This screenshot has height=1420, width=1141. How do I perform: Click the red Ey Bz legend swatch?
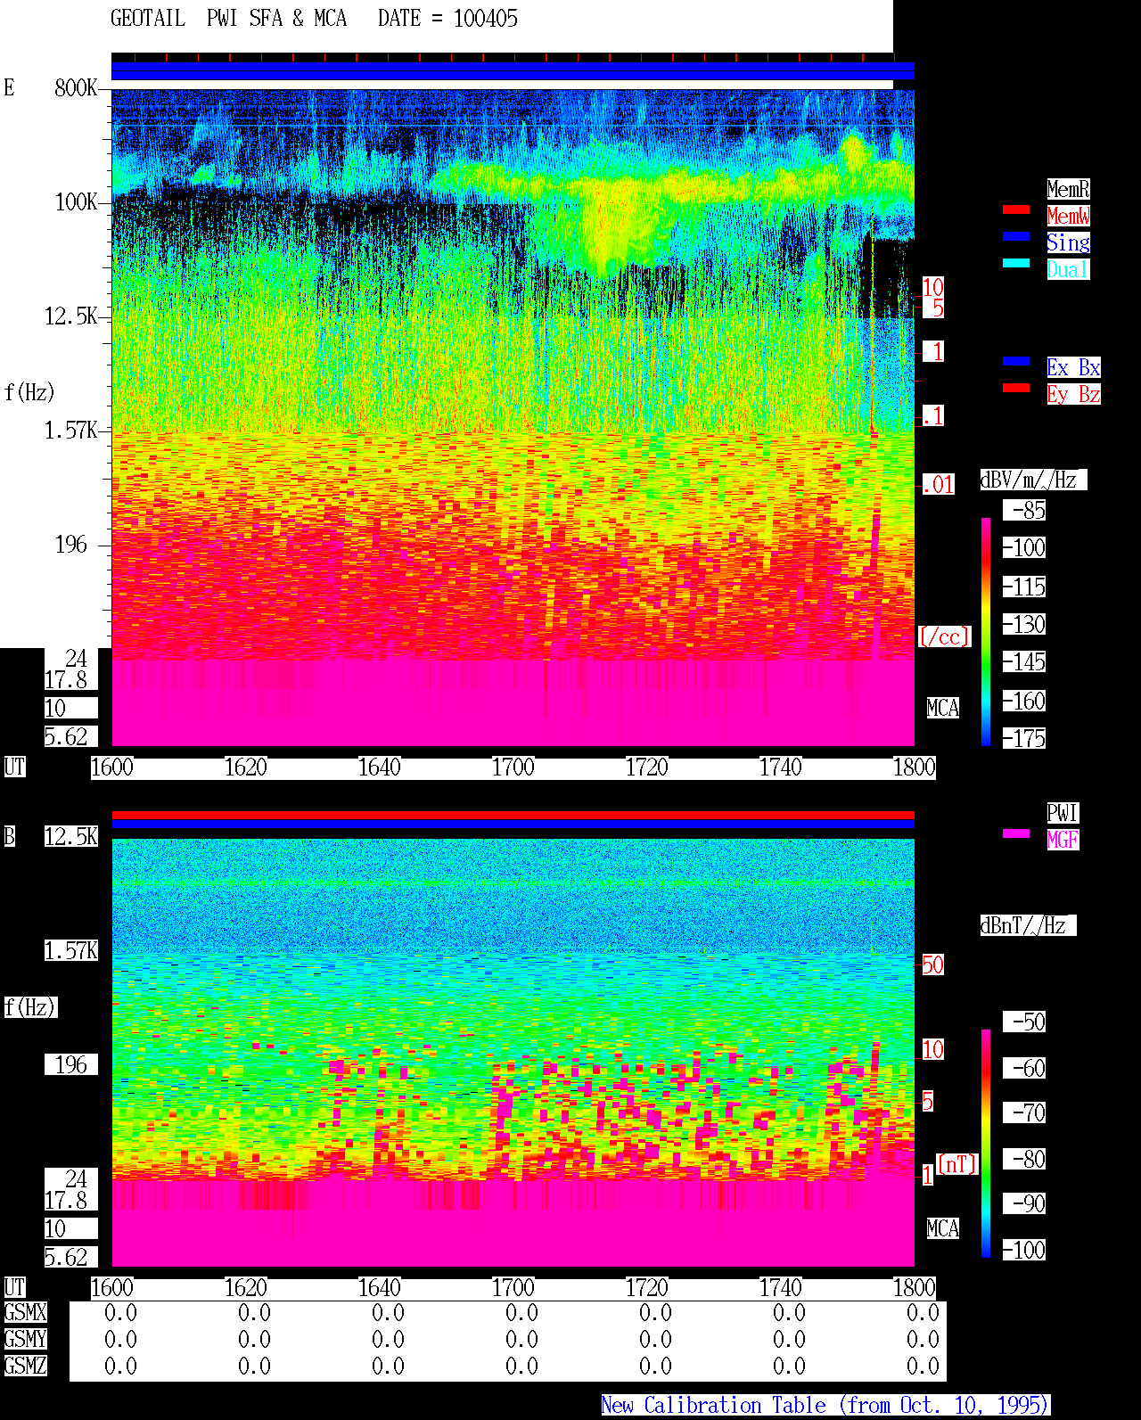click(1016, 388)
